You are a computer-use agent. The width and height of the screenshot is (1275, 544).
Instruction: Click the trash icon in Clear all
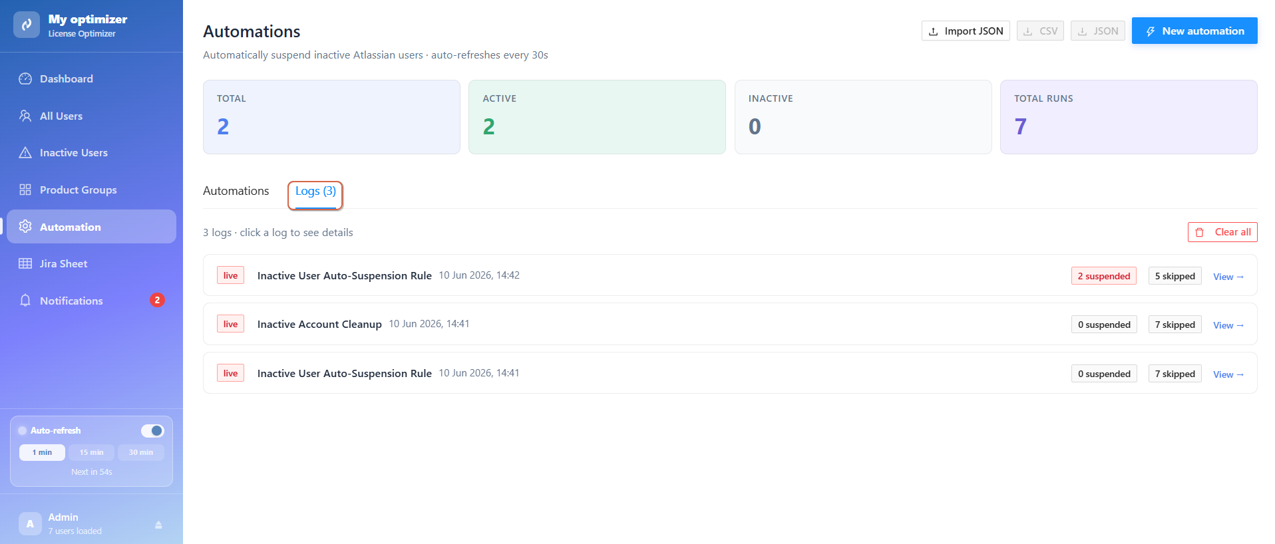[x=1200, y=232]
